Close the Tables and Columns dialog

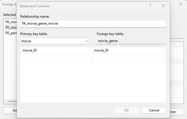163,6
